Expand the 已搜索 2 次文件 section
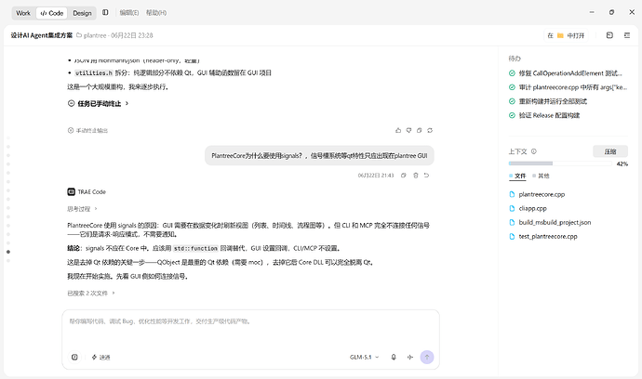Viewport: 642px width, 379px height. pyautogui.click(x=91, y=294)
